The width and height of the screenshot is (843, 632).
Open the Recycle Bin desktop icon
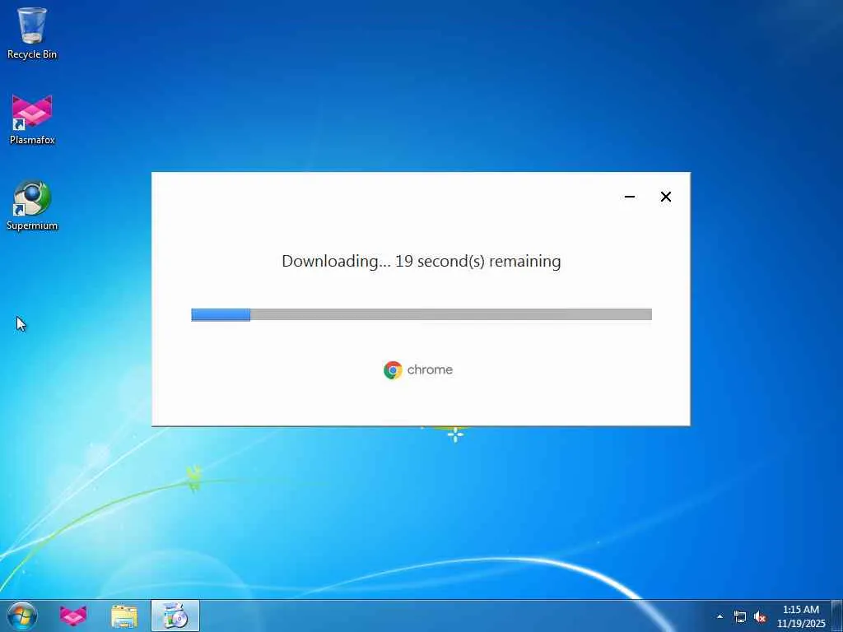32,33
